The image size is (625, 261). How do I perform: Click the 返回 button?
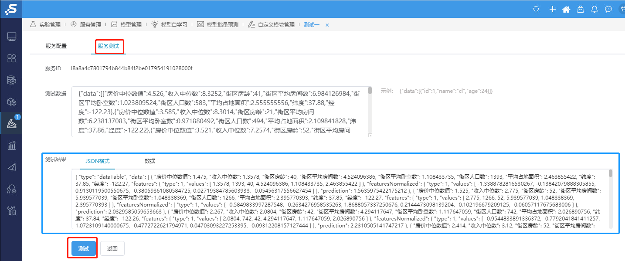point(112,248)
